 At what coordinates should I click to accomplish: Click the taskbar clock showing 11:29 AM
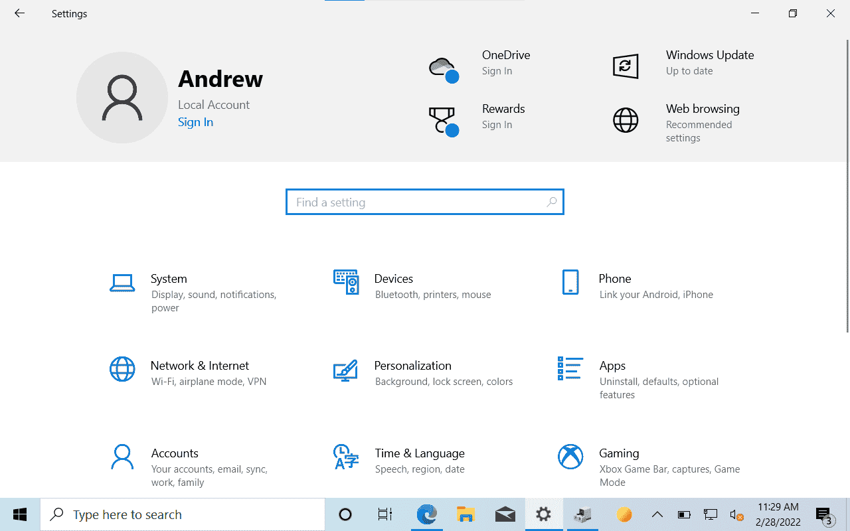pos(778,514)
